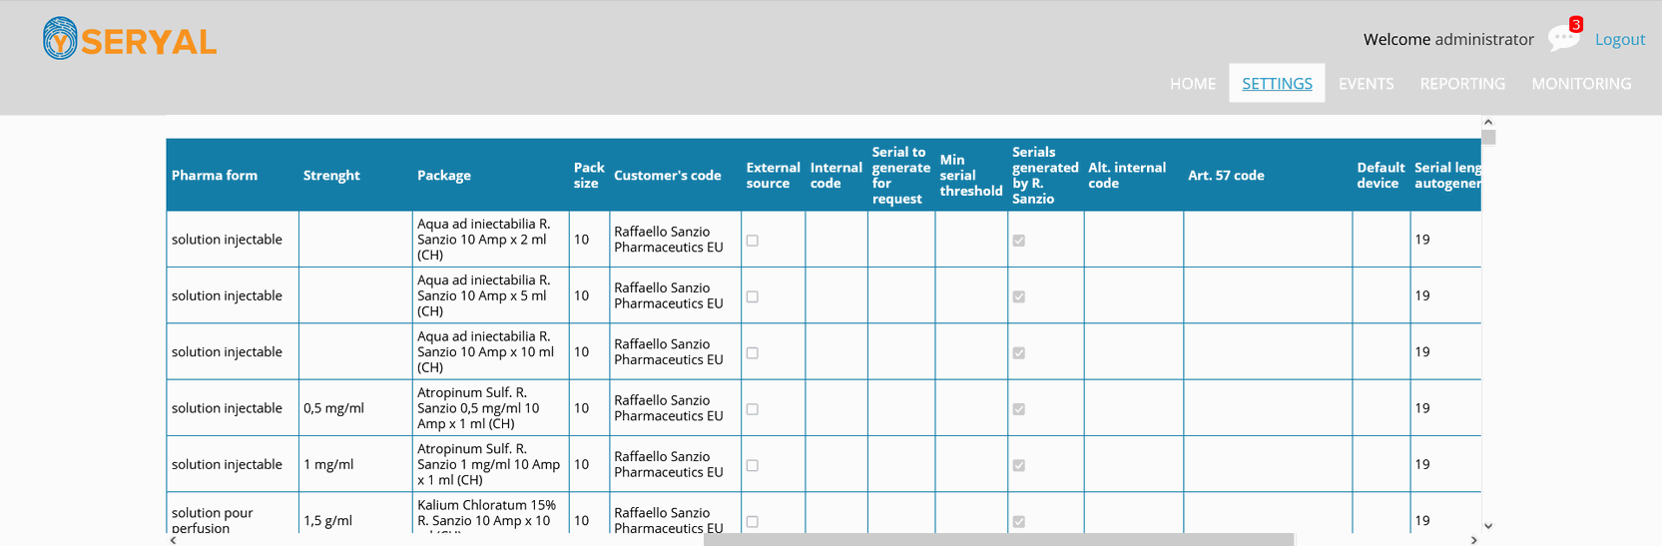The width and height of the screenshot is (1662, 546).
Task: Open the SETTINGS menu tab
Action: pos(1277,83)
